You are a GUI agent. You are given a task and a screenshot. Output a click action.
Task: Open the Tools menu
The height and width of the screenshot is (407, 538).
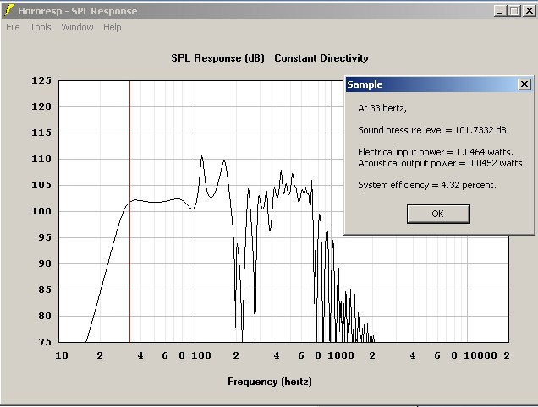[41, 27]
